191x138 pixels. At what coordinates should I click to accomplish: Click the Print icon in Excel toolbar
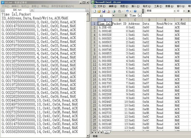point(114,11)
